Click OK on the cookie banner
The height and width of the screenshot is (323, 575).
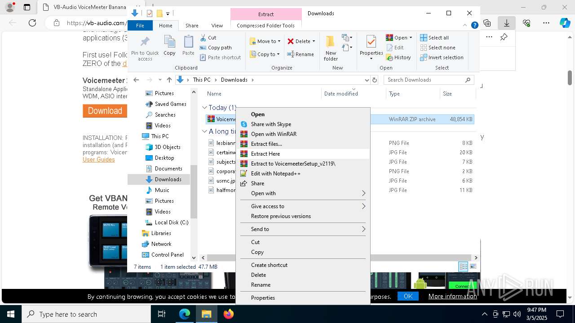tap(408, 296)
